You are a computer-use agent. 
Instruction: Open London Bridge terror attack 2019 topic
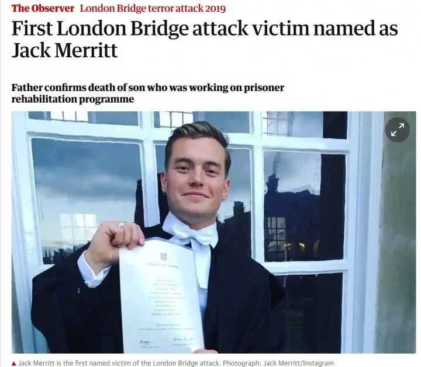coord(153,8)
